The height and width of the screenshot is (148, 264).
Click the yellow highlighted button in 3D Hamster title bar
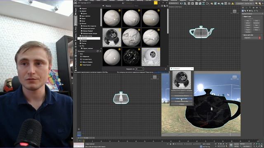click(x=156, y=3)
